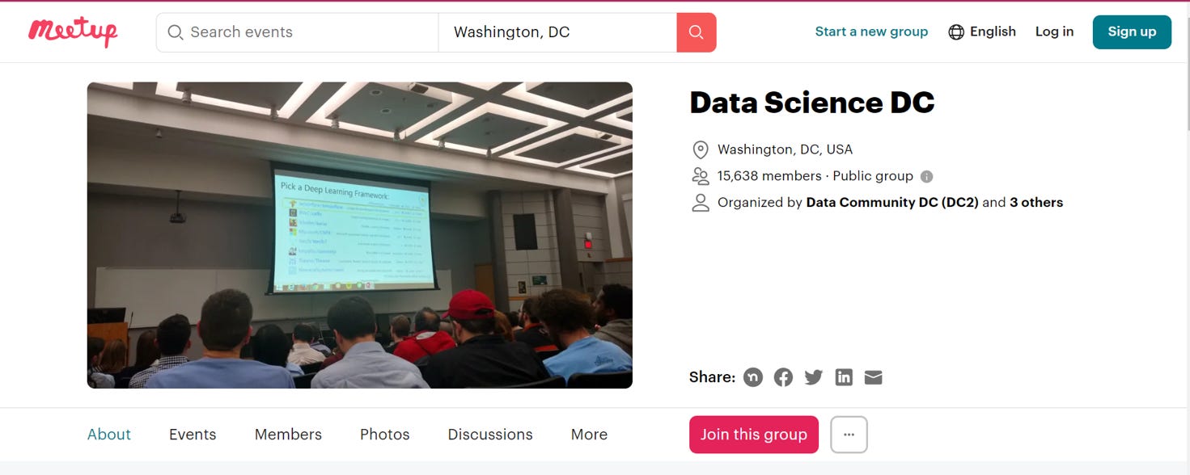Open the Discussions tab

[x=489, y=435]
